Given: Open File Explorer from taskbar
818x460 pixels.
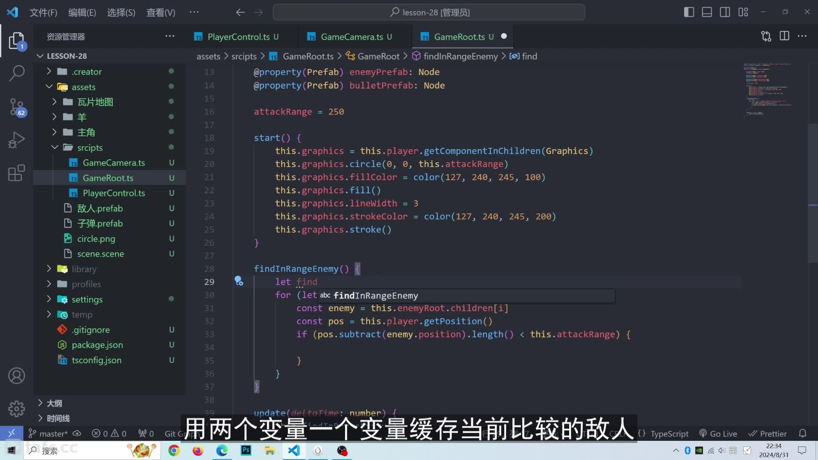Looking at the screenshot, I should (x=270, y=450).
